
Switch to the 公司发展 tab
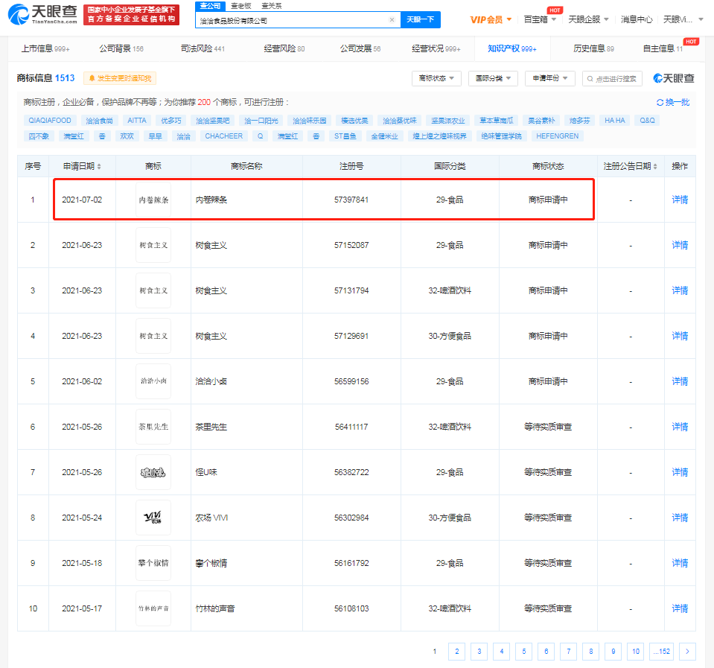click(x=360, y=48)
